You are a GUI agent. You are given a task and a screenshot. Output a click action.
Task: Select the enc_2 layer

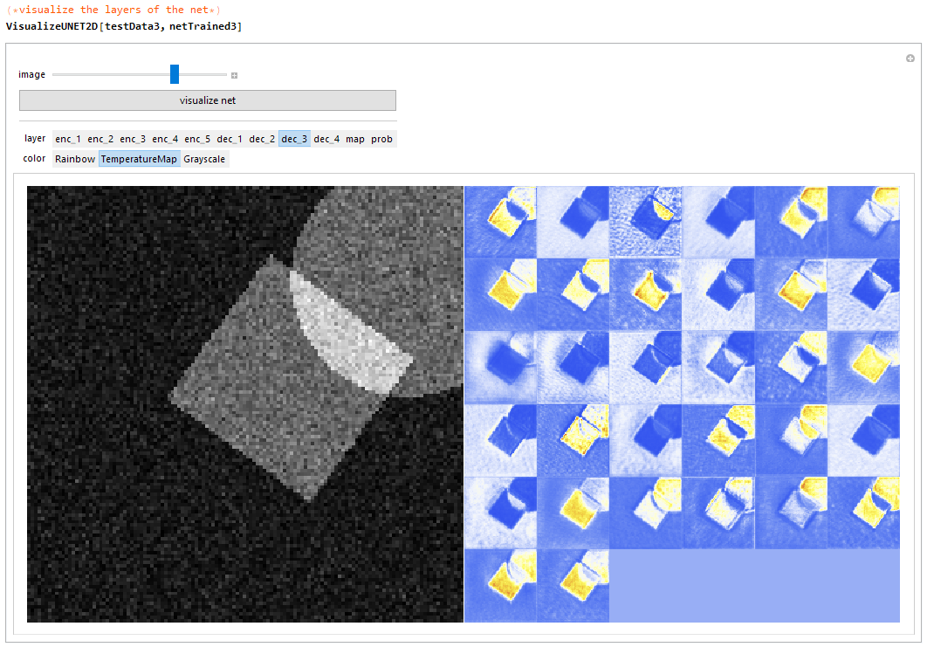[x=100, y=139]
